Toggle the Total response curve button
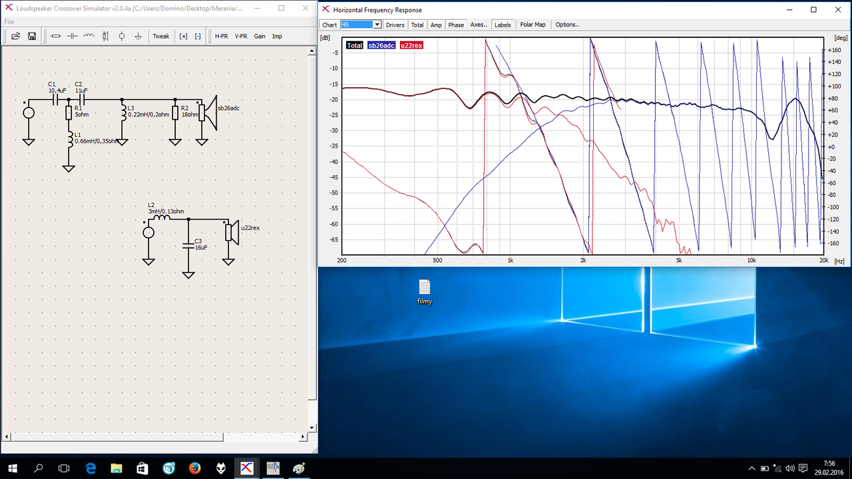The height and width of the screenshot is (479, 852). click(417, 25)
